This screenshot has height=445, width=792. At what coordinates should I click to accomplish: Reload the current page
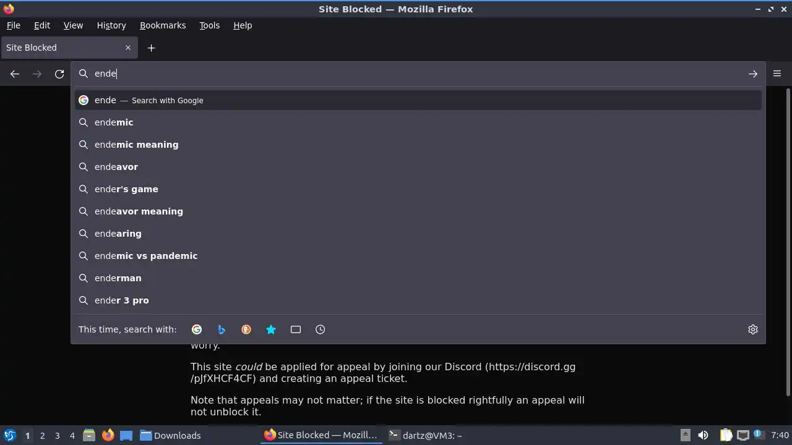59,74
